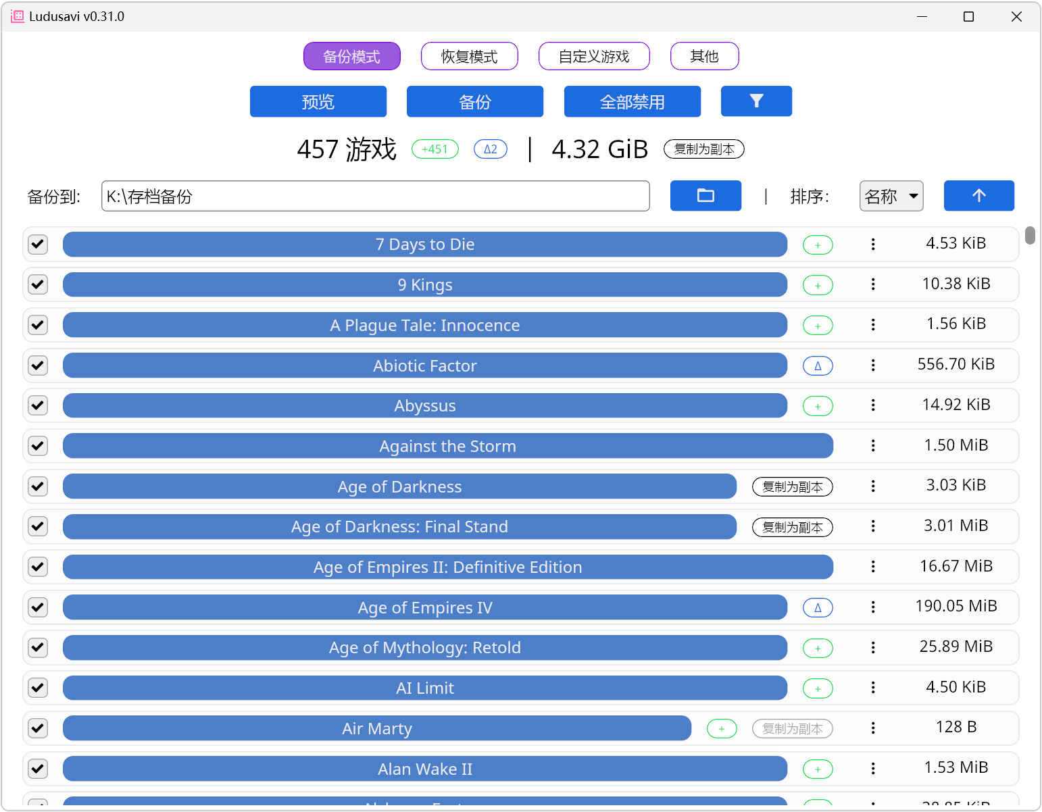
Task: Click the 全部禁用 button
Action: pos(632,101)
